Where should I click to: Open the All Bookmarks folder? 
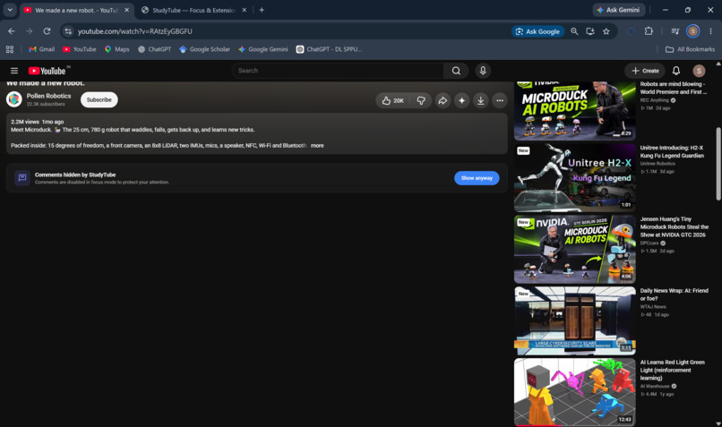click(x=691, y=49)
